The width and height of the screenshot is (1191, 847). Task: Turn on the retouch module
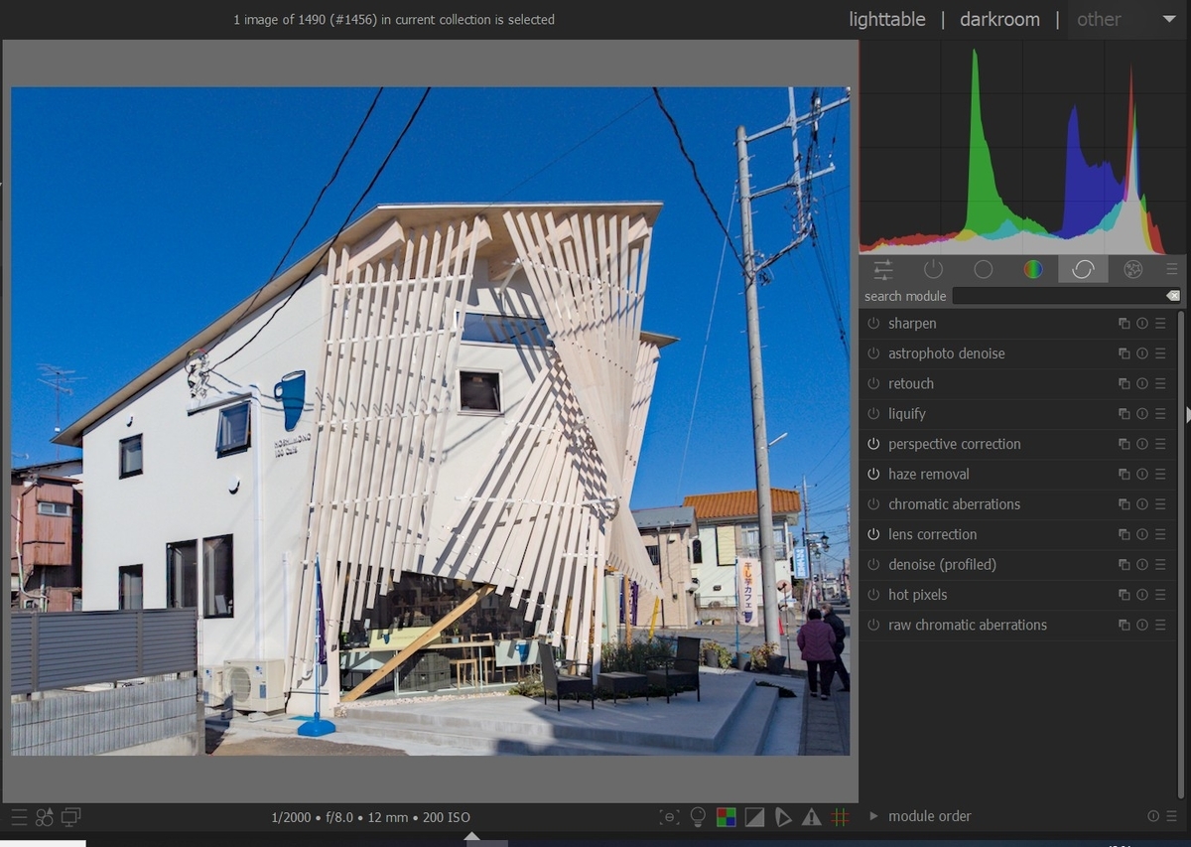(x=873, y=384)
